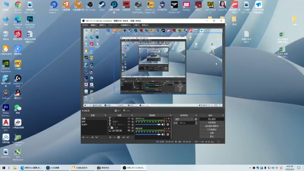Mute the microphone audio speaker icon

163,125
